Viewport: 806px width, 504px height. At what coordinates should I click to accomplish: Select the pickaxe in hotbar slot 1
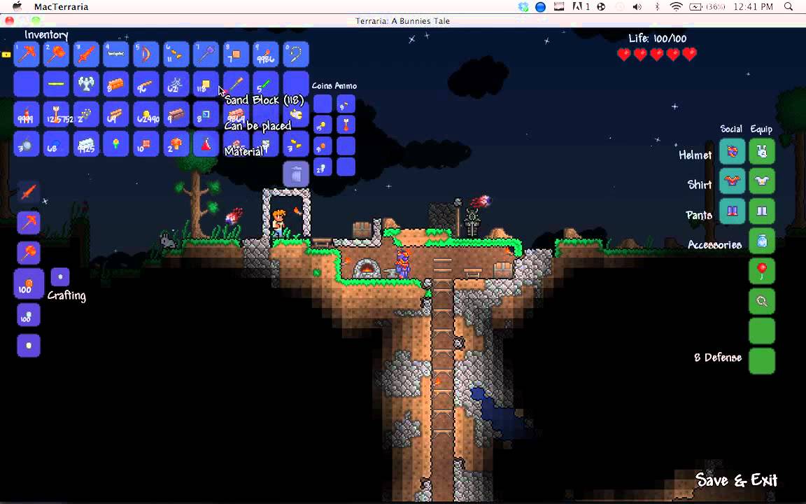click(x=26, y=54)
